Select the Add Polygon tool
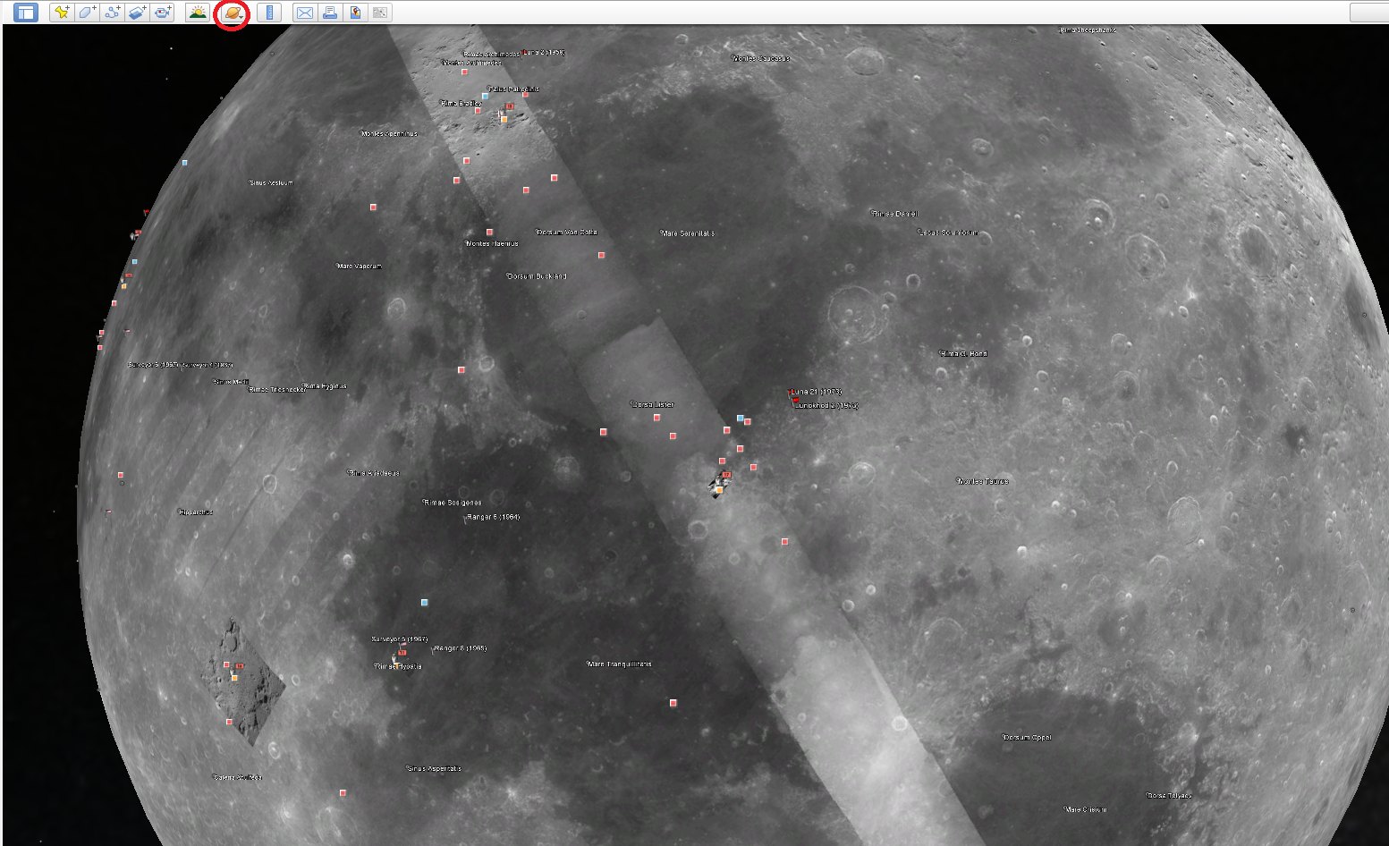This screenshot has width=1389, height=846. pyautogui.click(x=86, y=13)
